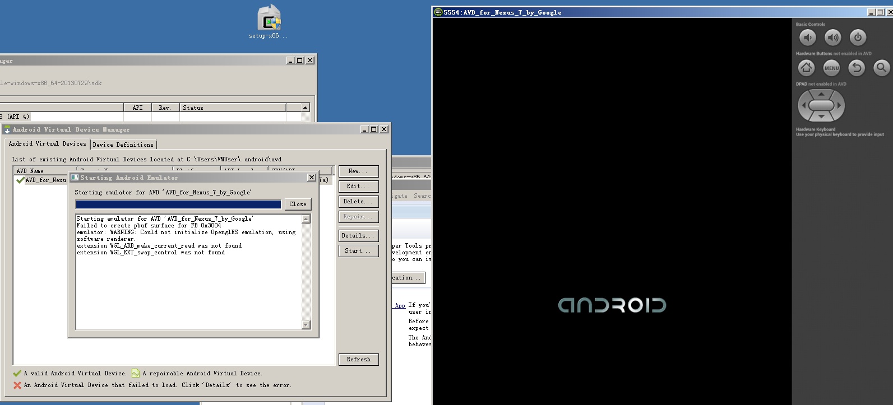Click Close button beside progress bar
Screen dimensions: 893x405
pyautogui.click(x=298, y=204)
